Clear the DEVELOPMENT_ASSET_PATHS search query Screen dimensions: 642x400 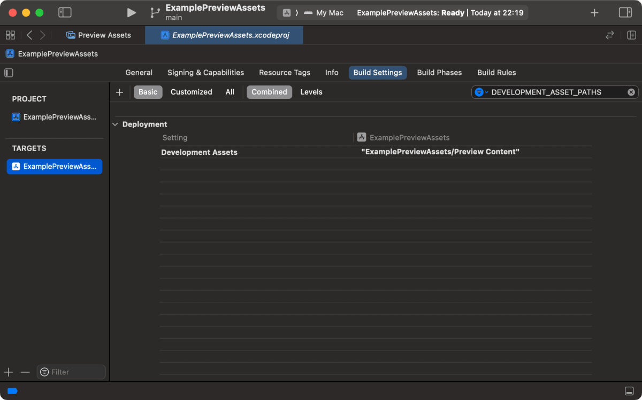[x=631, y=92]
